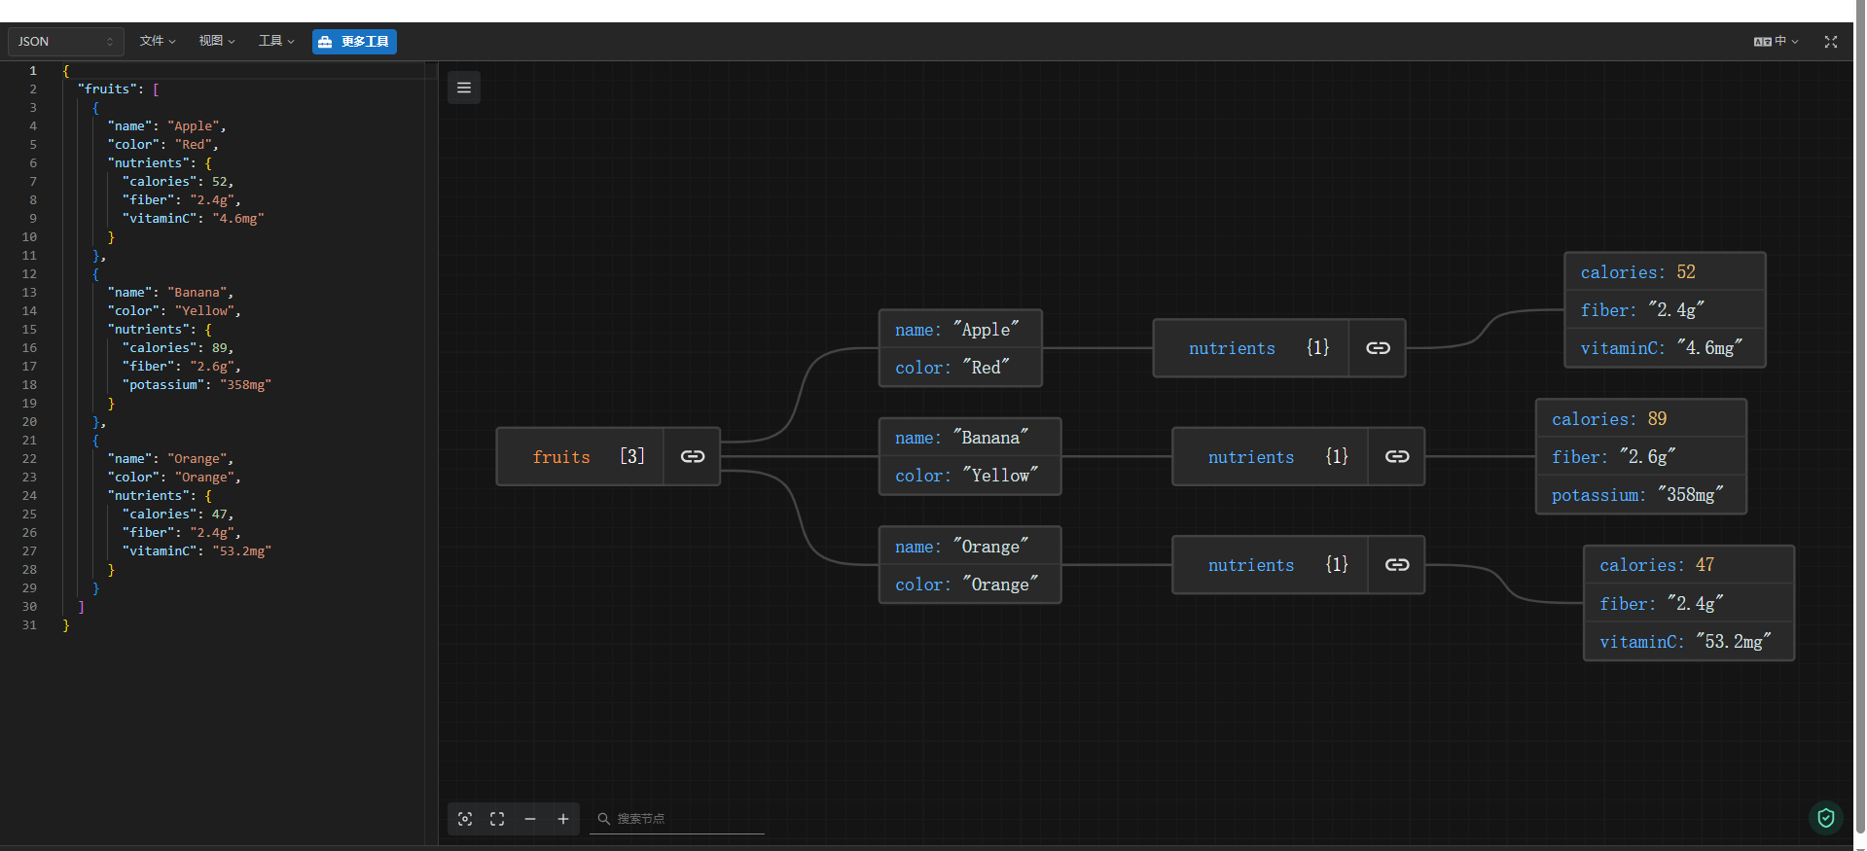The width and height of the screenshot is (1867, 851).
Task: Open the 文件 menu
Action: (158, 41)
